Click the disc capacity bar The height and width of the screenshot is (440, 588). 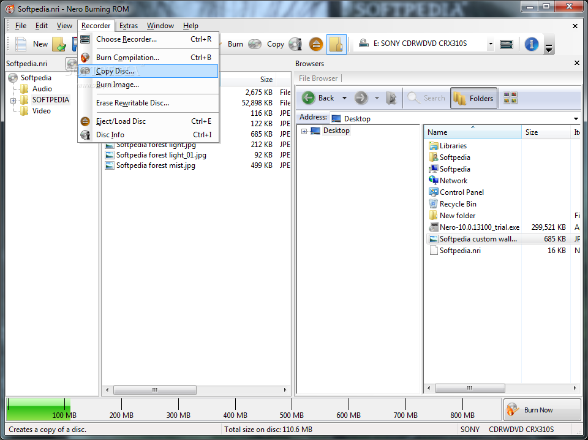(254, 409)
